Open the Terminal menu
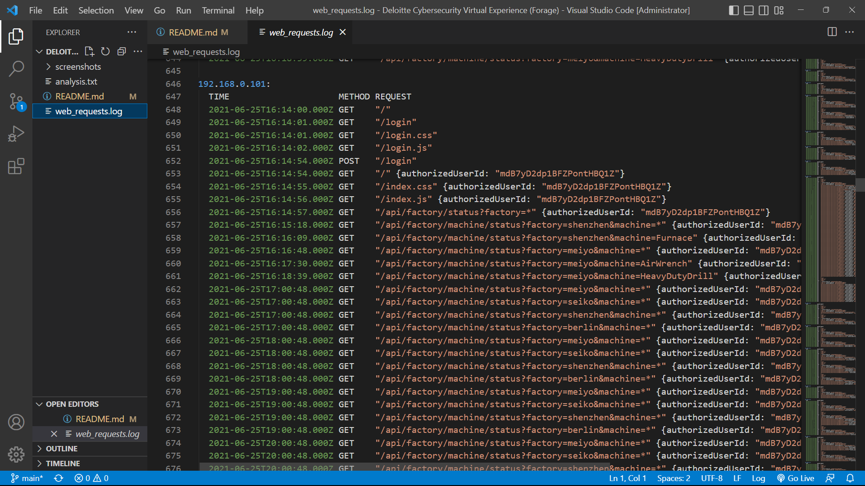The width and height of the screenshot is (865, 486). (x=218, y=10)
